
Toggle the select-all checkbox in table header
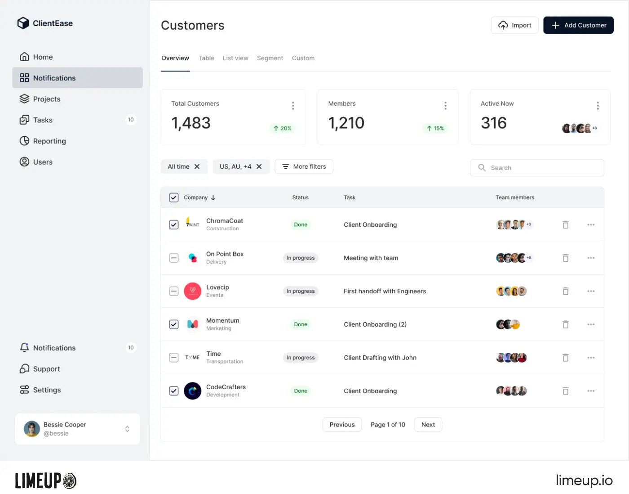click(173, 197)
